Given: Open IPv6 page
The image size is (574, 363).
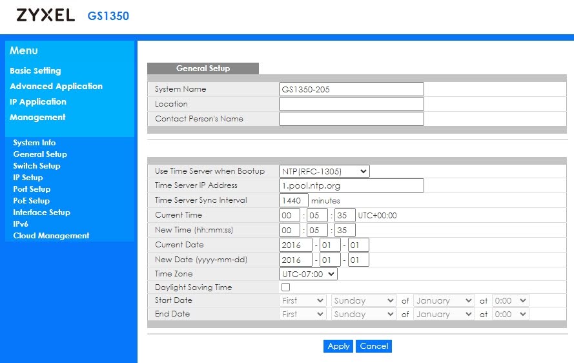Looking at the screenshot, I should [x=21, y=224].
